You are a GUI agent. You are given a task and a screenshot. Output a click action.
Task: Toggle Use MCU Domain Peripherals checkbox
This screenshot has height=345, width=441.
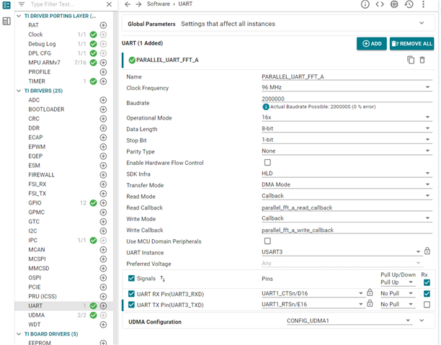coord(267,241)
